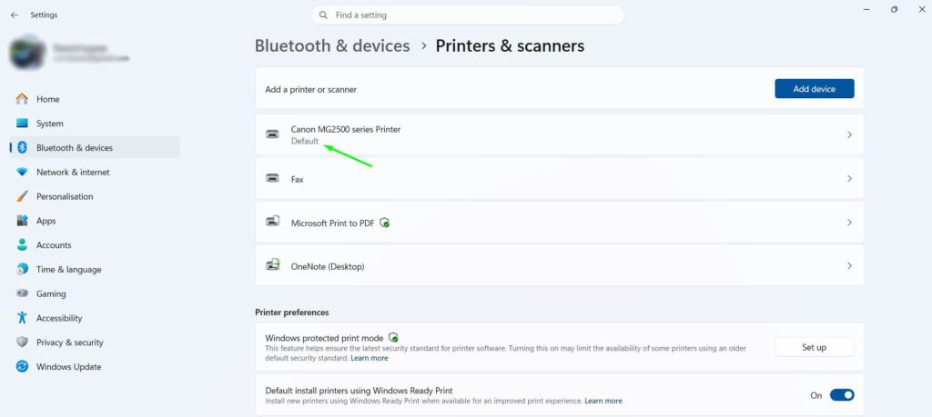This screenshot has height=417, width=932.
Task: Click the OneNote (Desktop) printer icon
Action: point(272,265)
